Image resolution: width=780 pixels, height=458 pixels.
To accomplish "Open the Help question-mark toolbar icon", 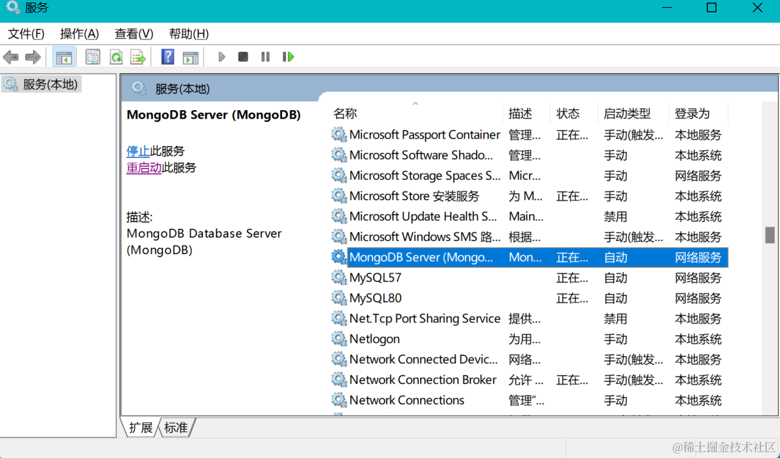I will 167,57.
